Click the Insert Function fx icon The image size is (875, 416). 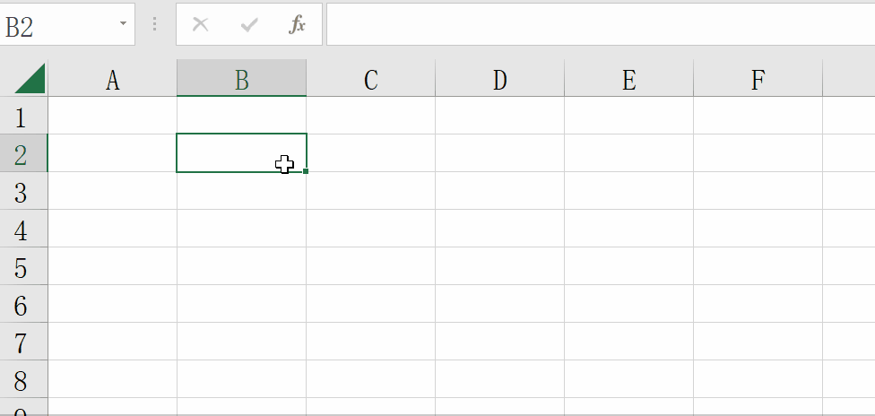298,24
